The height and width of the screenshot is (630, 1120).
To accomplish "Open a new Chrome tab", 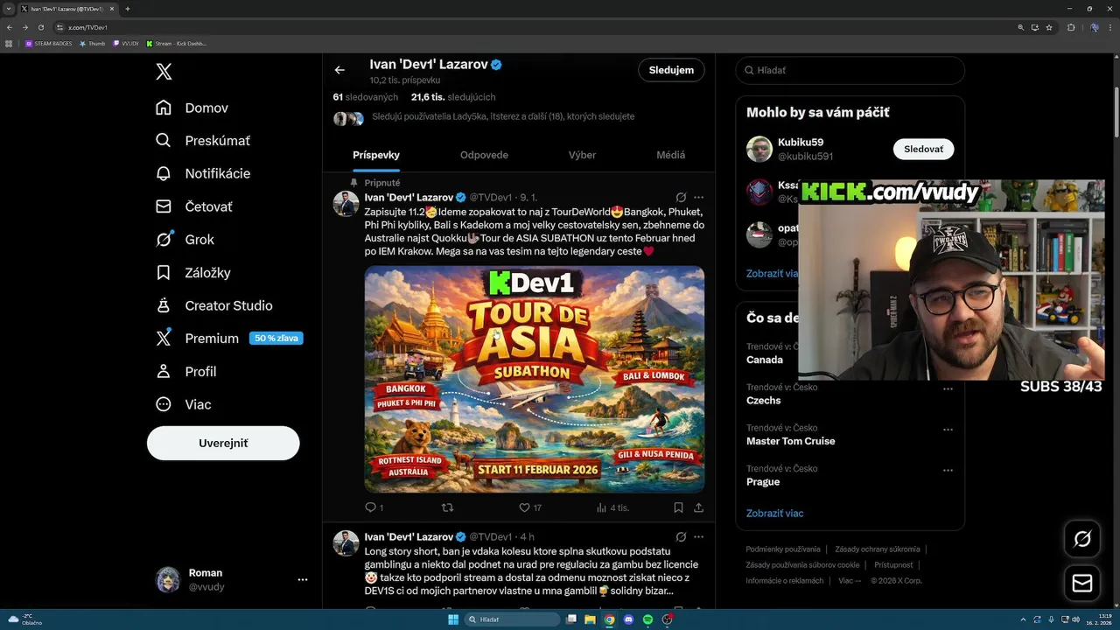I will click(x=127, y=9).
